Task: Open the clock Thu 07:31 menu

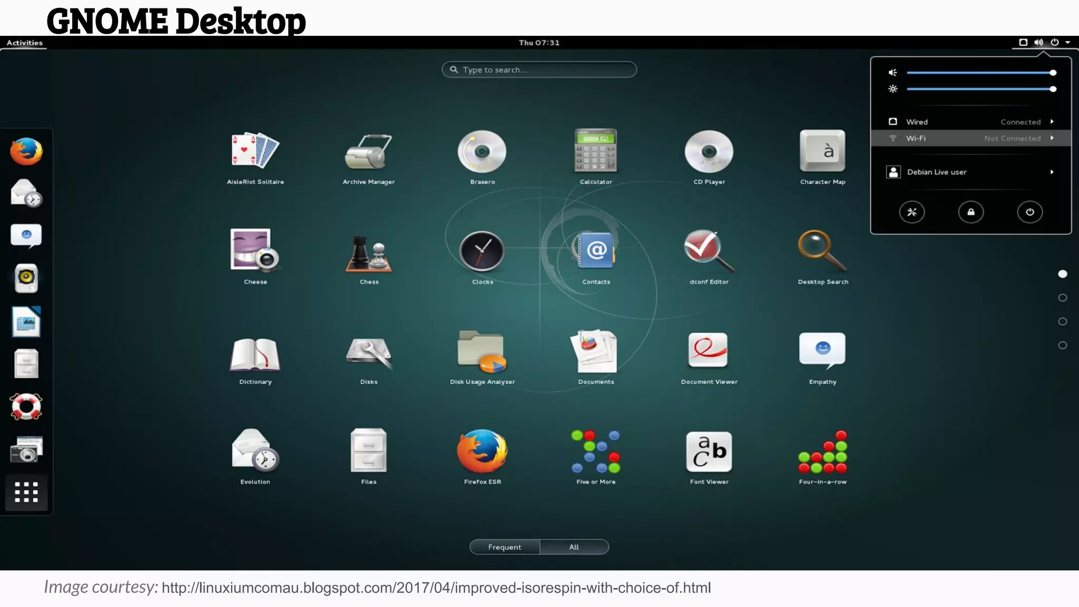Action: (x=539, y=43)
